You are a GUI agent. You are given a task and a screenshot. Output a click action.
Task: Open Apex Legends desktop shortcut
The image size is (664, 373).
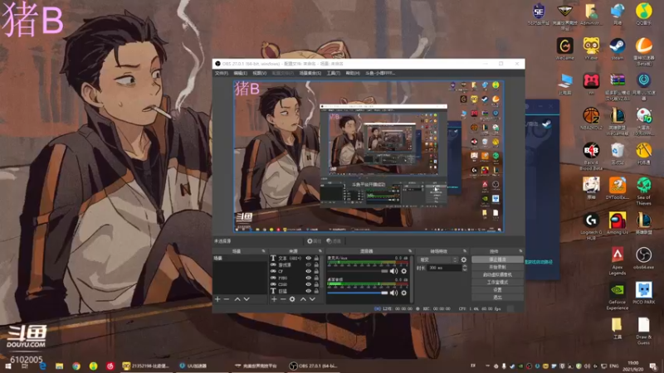pyautogui.click(x=617, y=261)
